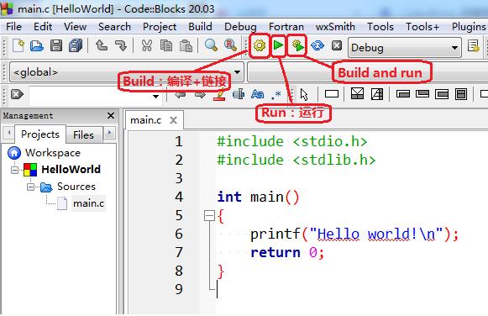Collapse the HelloWorld project node
Screen dimensions: 488x316
pos(14,170)
